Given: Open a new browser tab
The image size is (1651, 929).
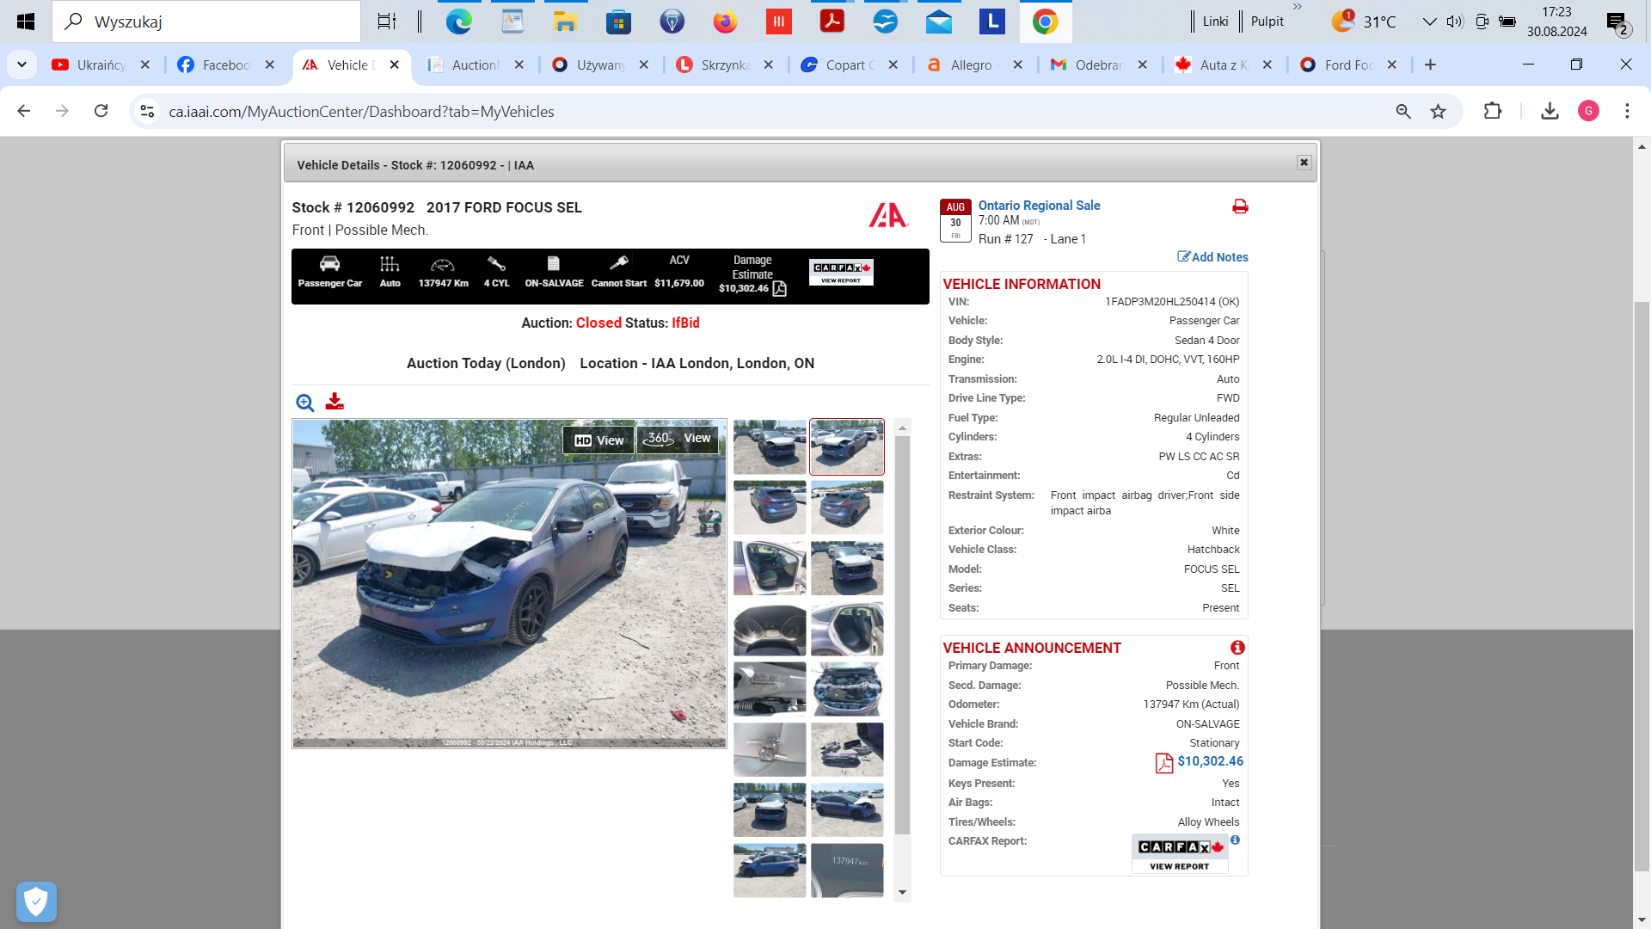Looking at the screenshot, I should (x=1430, y=65).
